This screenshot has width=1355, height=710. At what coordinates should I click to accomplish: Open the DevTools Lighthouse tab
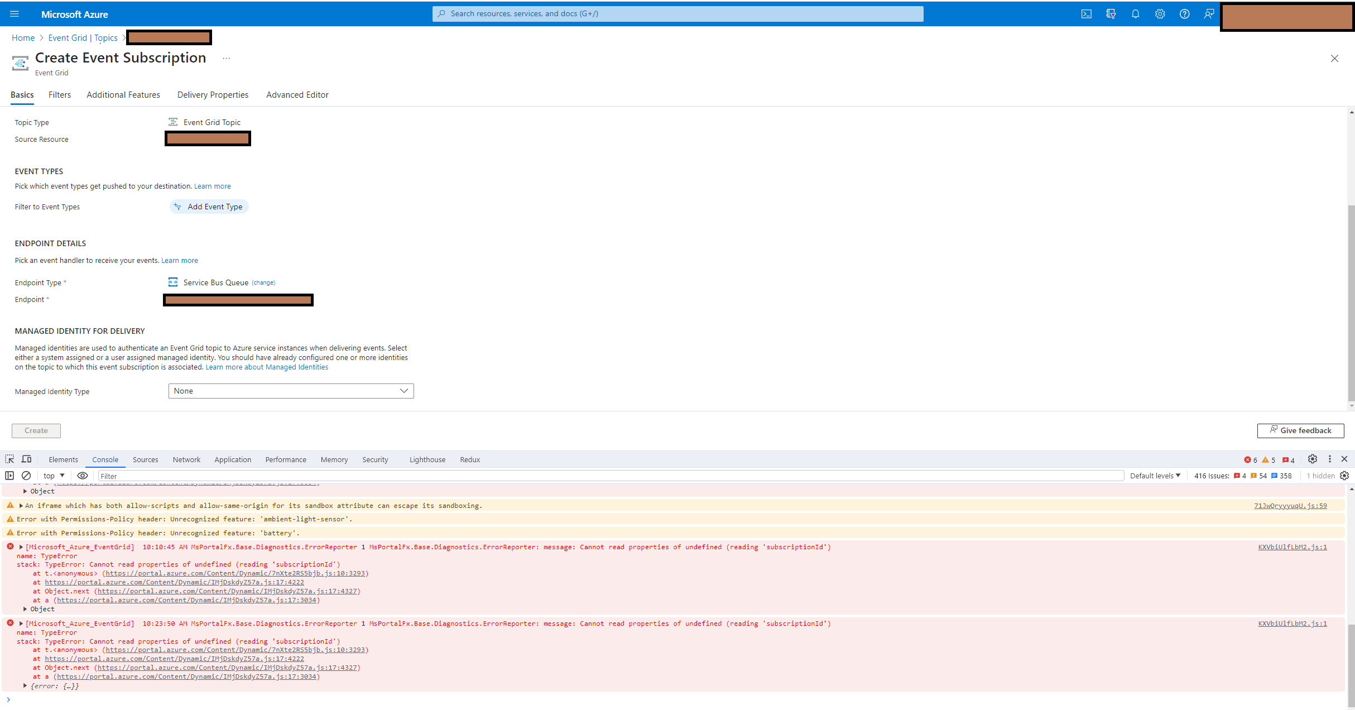[427, 460]
